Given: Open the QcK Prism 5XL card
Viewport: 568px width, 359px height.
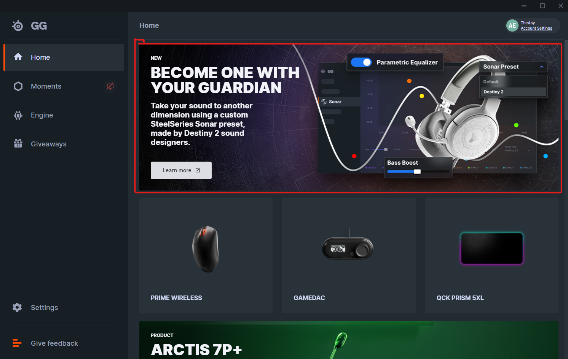Looking at the screenshot, I should 492,256.
